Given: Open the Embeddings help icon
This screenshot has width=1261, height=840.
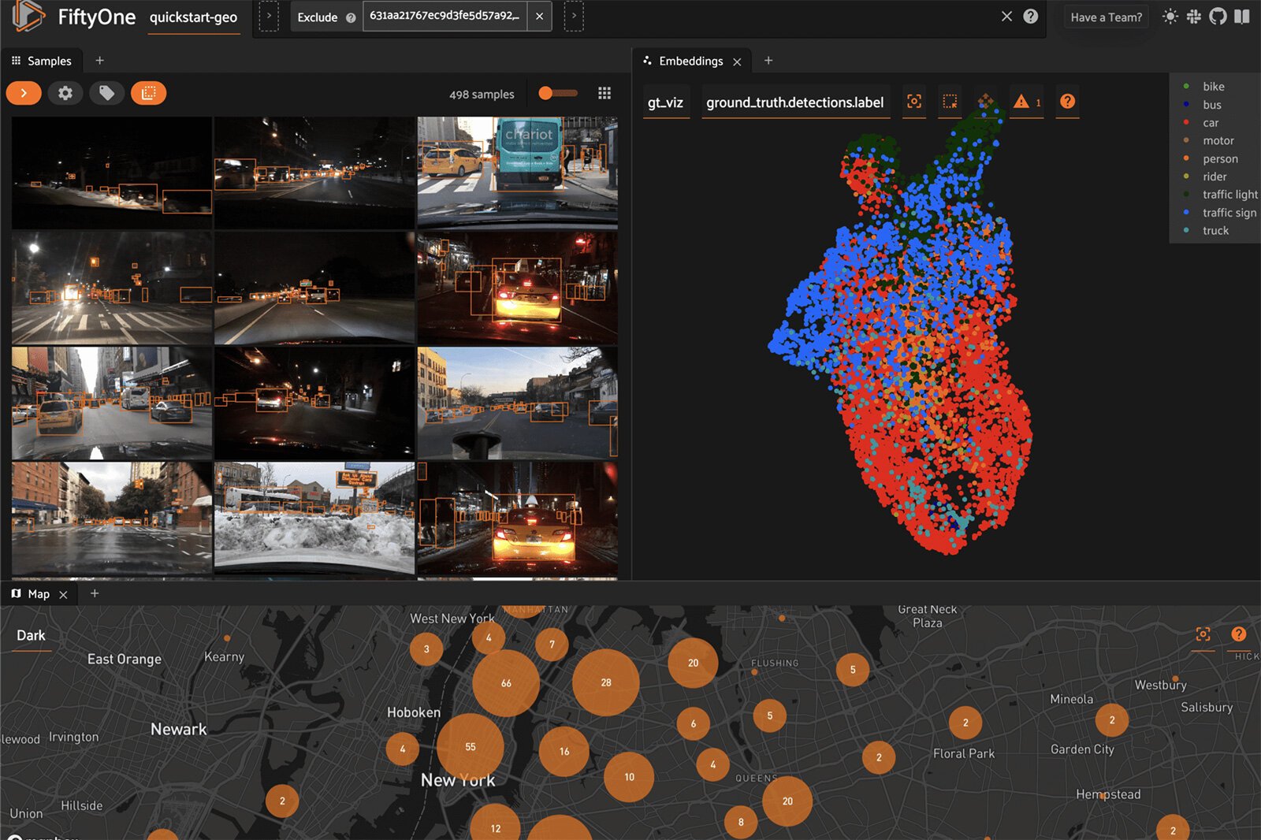Looking at the screenshot, I should coord(1067,102).
